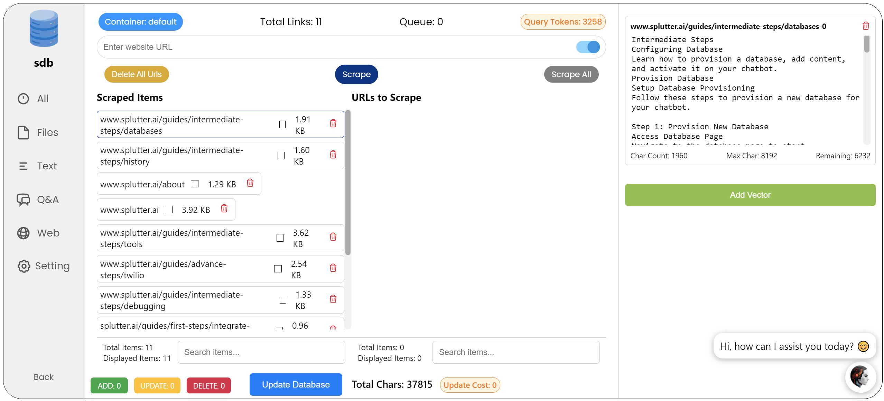The width and height of the screenshot is (884, 401).
Task: Click the clock icon beside All
Action: [23, 99]
